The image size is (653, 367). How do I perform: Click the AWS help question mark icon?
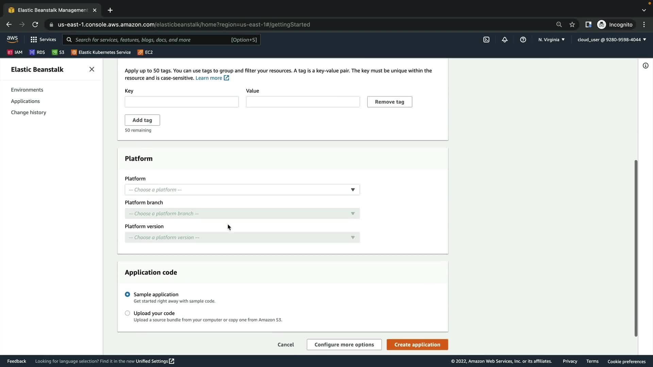click(523, 40)
